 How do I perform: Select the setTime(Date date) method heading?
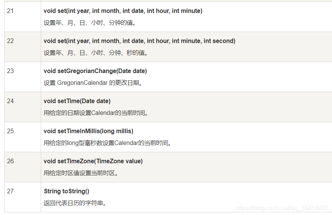(x=77, y=101)
